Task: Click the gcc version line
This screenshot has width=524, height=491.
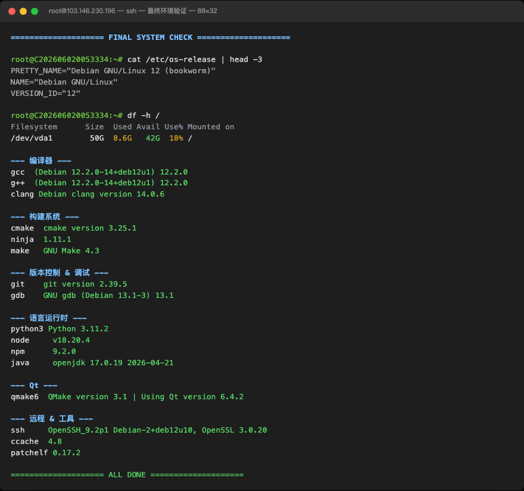Action: click(x=99, y=172)
